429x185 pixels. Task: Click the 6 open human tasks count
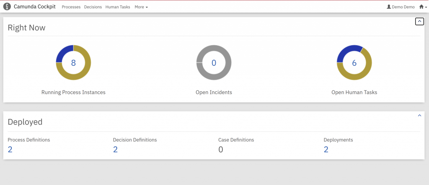(x=354, y=63)
